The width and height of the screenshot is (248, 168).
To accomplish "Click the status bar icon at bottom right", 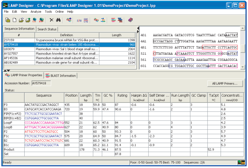I will tap(242, 163).
